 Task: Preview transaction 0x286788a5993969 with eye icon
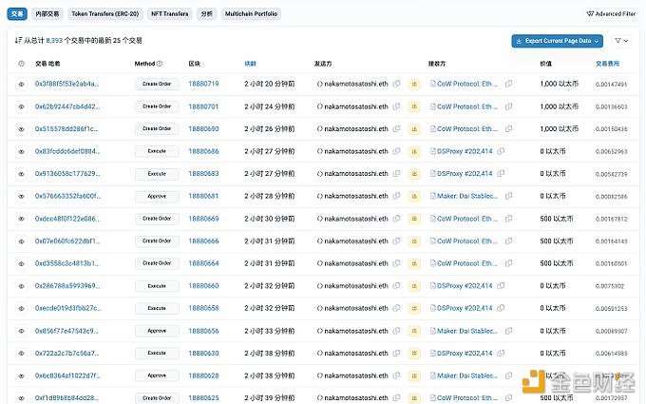pos(22,286)
